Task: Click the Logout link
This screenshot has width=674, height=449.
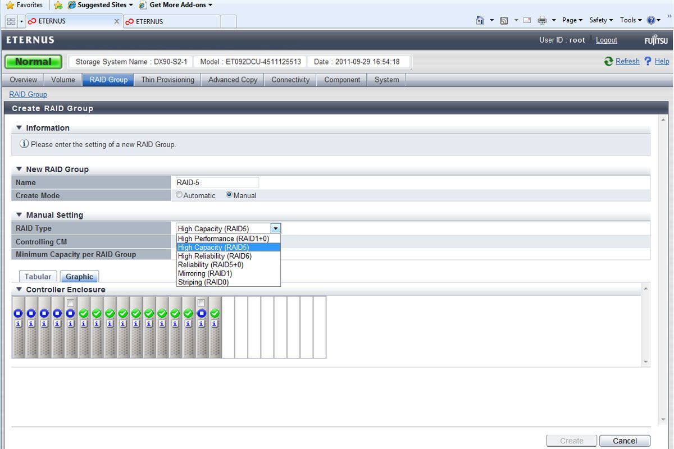Action: pyautogui.click(x=607, y=40)
